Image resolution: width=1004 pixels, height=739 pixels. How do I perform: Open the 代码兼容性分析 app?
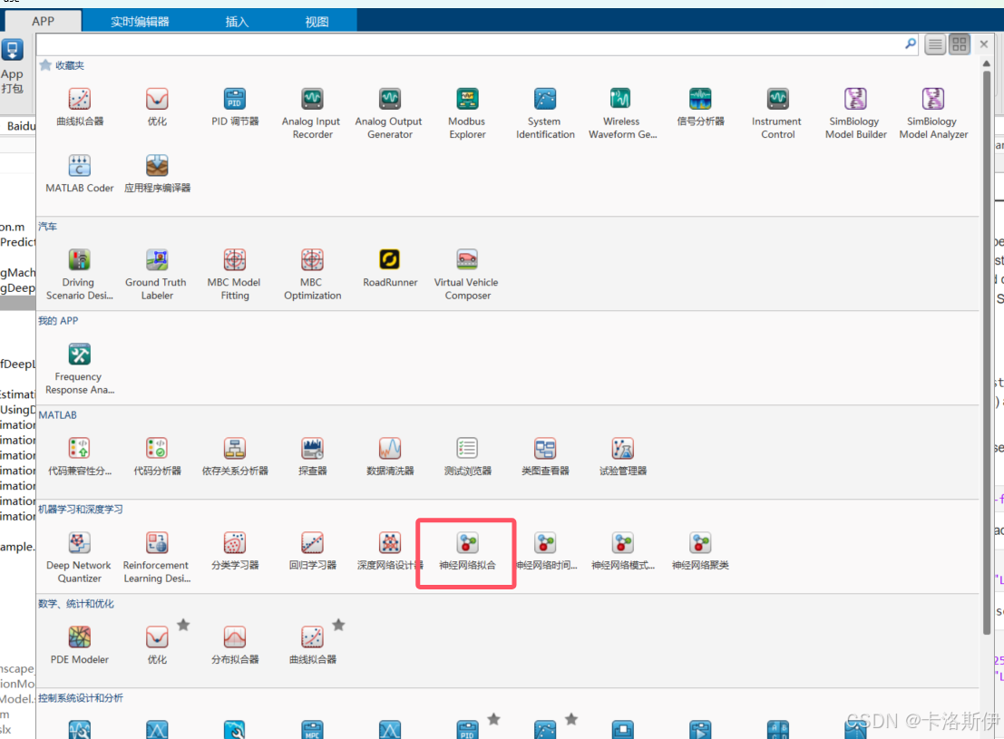[x=80, y=456]
